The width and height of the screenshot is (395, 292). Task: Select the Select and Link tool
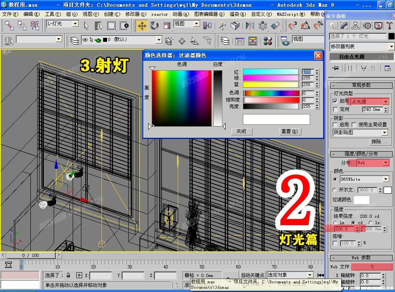(9, 26)
